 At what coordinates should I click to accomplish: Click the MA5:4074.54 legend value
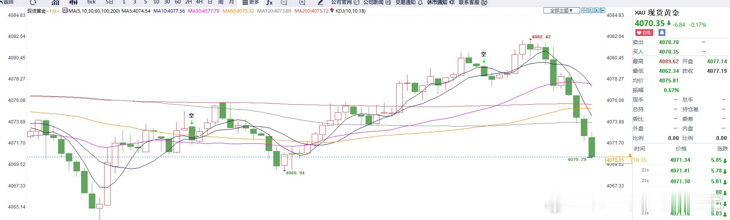click(x=136, y=11)
